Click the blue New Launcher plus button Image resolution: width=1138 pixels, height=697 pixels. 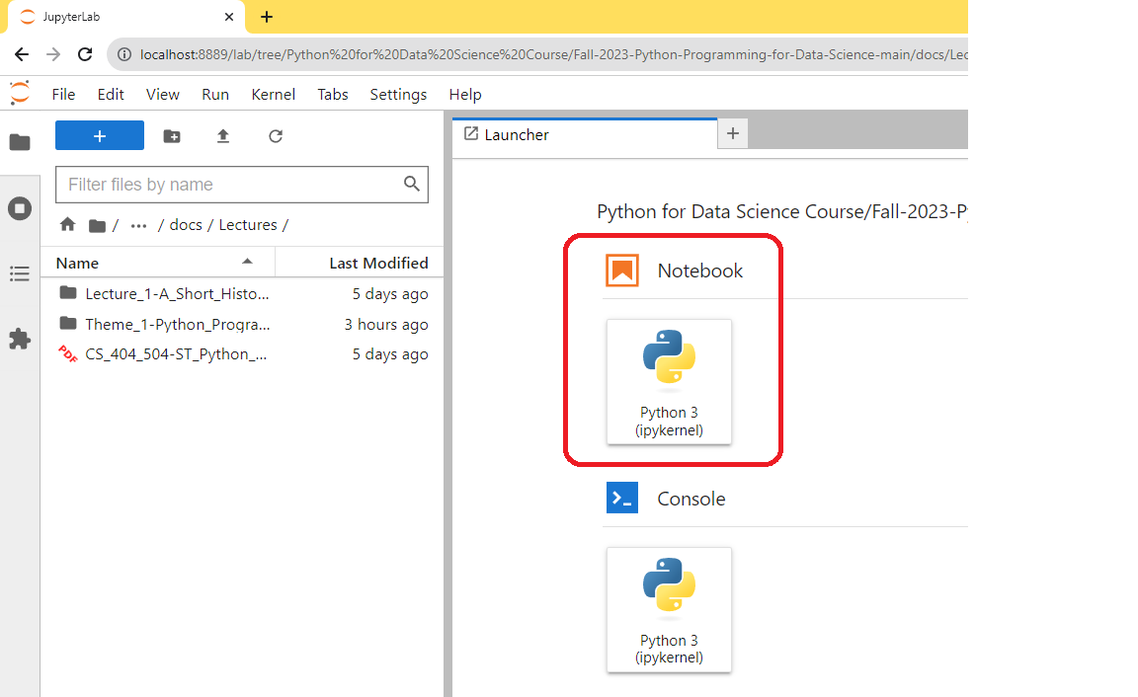point(100,135)
